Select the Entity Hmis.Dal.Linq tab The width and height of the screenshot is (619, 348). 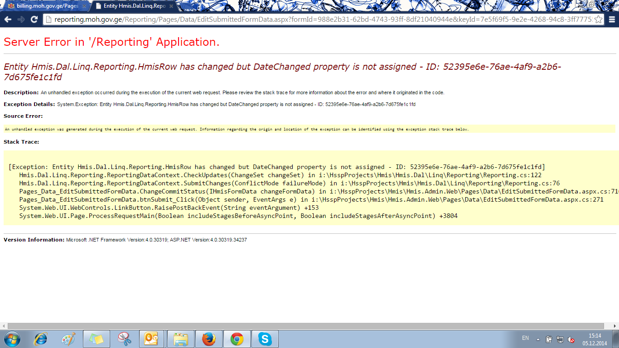tap(131, 6)
